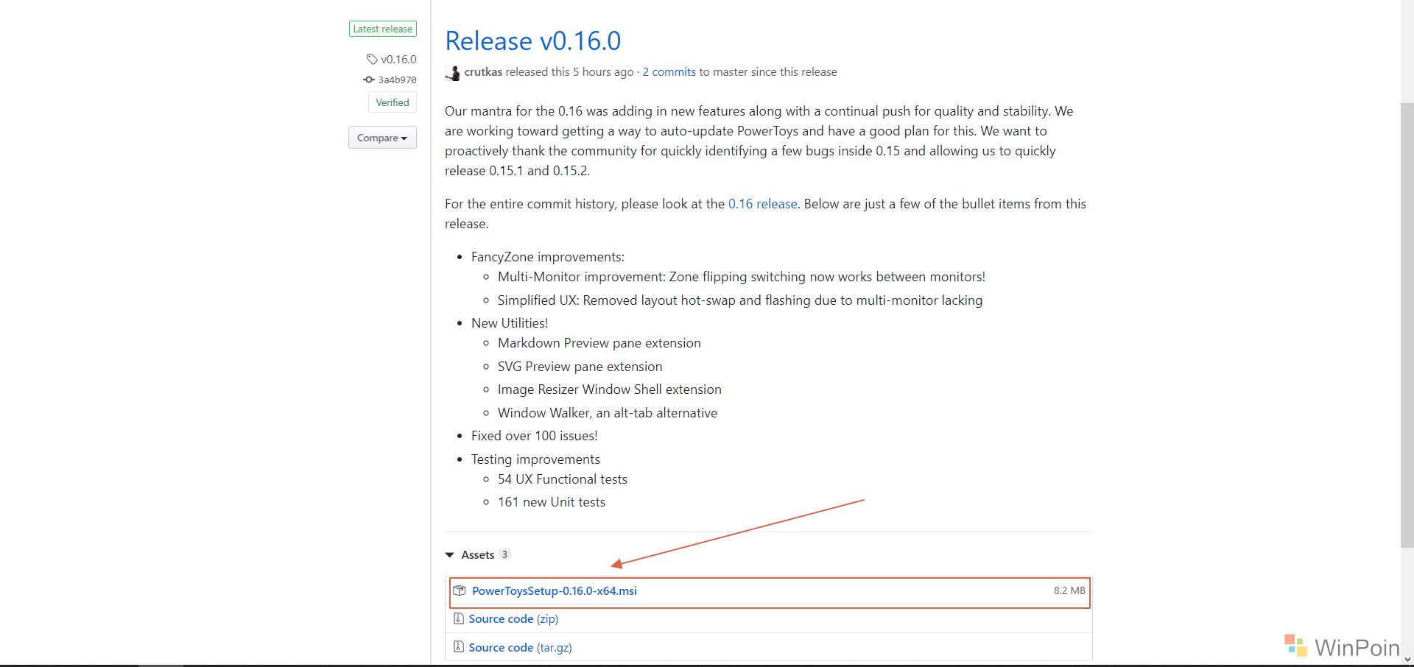The image size is (1414, 667).
Task: Click 'Testing improvements' bullet text
Action: [x=535, y=459]
